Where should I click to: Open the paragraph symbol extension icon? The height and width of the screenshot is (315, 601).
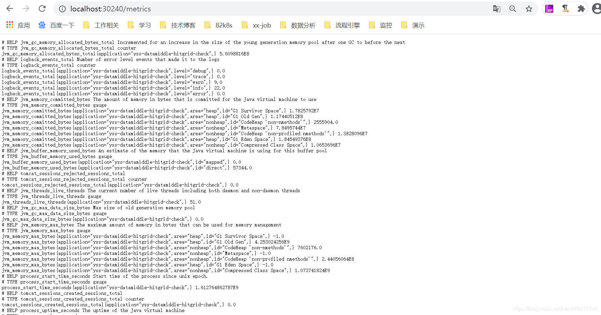[565, 9]
